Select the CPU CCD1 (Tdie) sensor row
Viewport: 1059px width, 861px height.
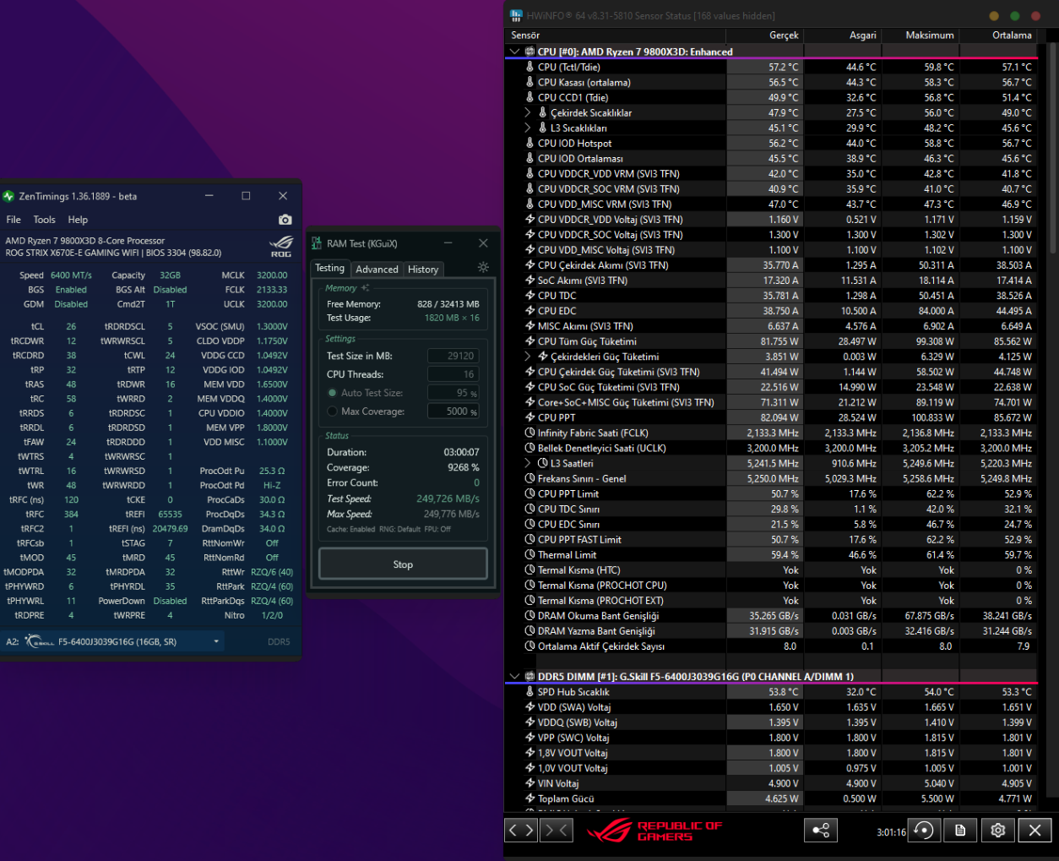771,97
